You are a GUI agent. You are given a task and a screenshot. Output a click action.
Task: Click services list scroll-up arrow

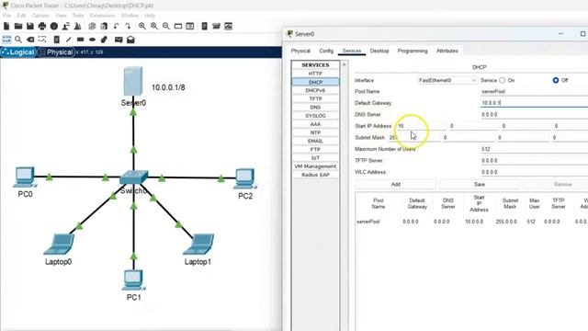pos(345,64)
